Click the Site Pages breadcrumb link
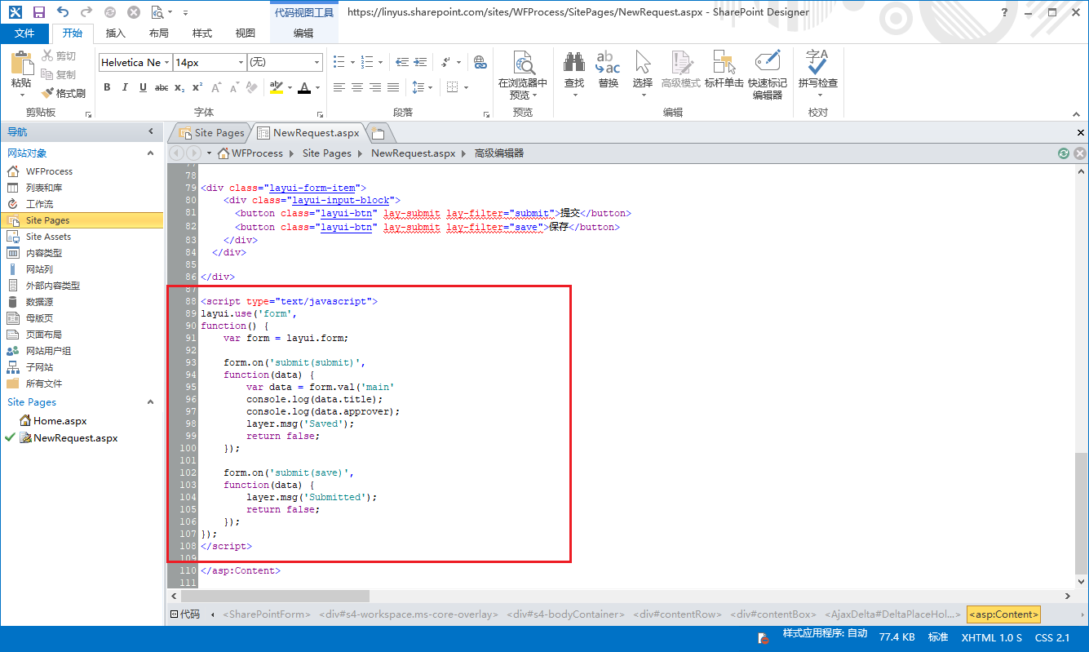 coord(326,153)
